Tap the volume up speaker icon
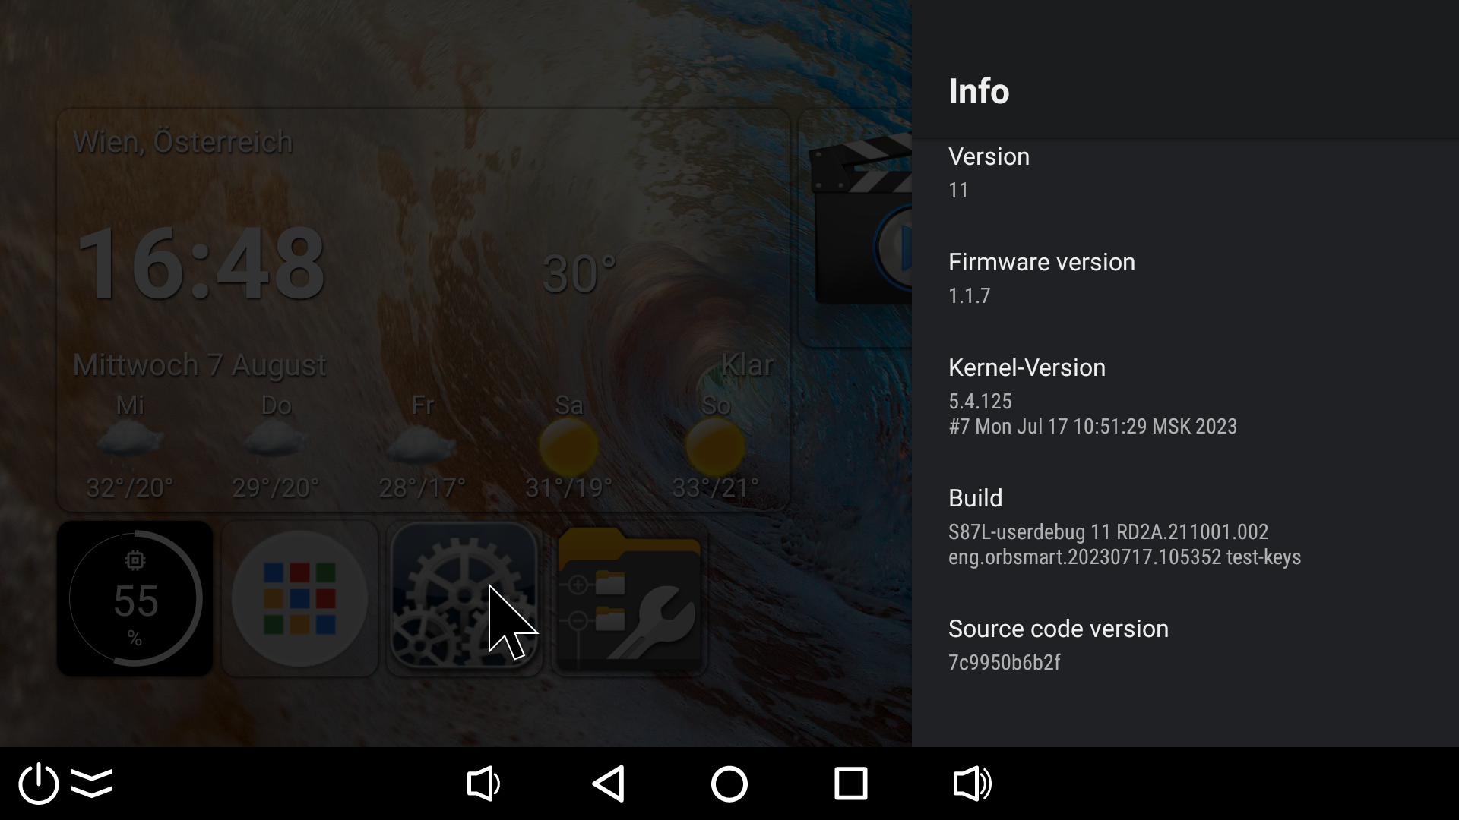Screen dimensions: 1459x820 point(973,784)
